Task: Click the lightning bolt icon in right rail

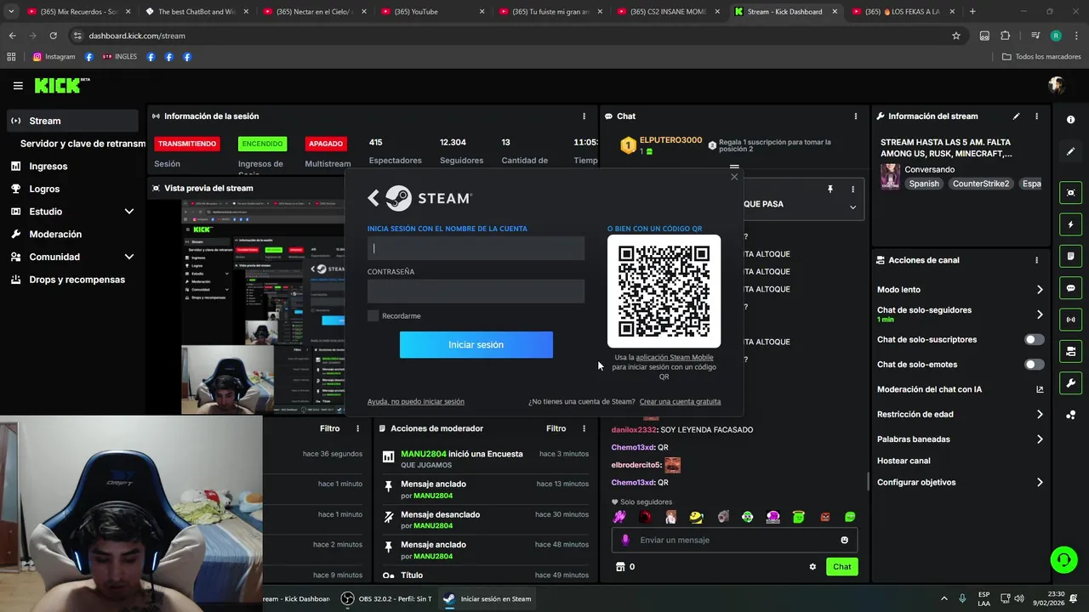Action: click(x=1070, y=224)
